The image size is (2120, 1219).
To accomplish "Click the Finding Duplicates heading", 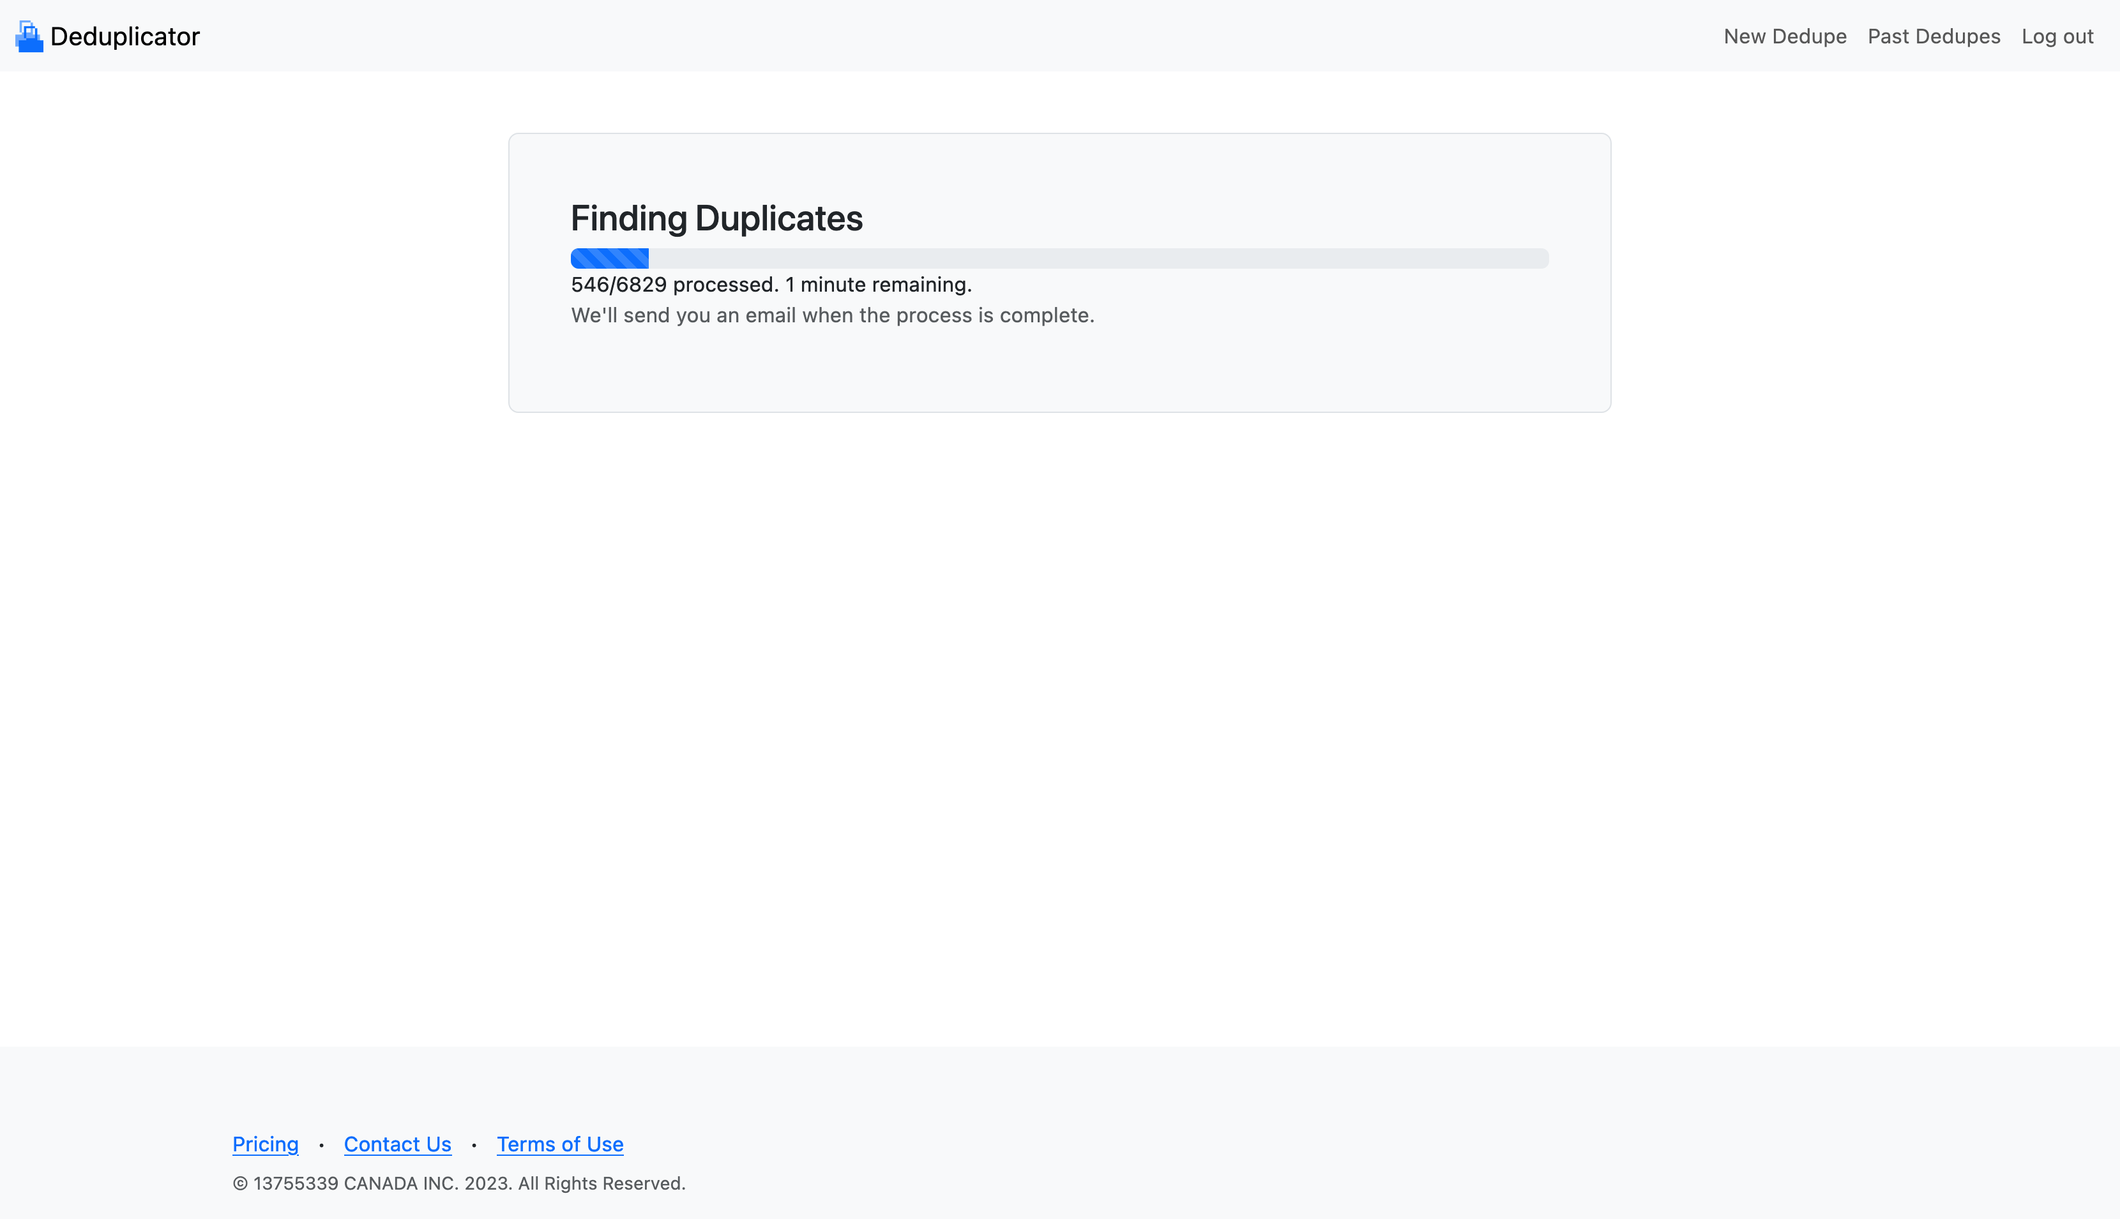I will (716, 218).
